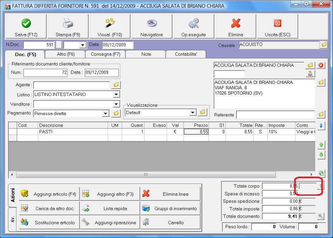This screenshot has width=333, height=238.
Task: Click the Totale documento value 9,41
Action: coord(280,216)
